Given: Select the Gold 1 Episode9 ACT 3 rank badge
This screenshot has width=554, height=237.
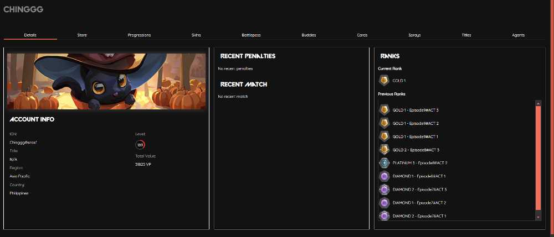Looking at the screenshot, I should pyautogui.click(x=384, y=110).
